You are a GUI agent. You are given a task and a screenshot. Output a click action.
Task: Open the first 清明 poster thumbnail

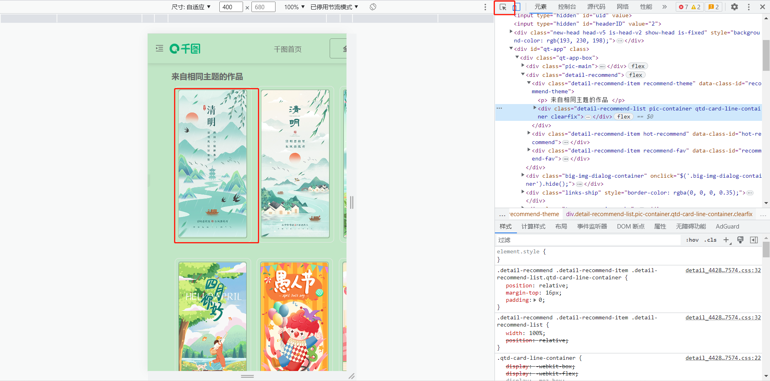(x=213, y=164)
